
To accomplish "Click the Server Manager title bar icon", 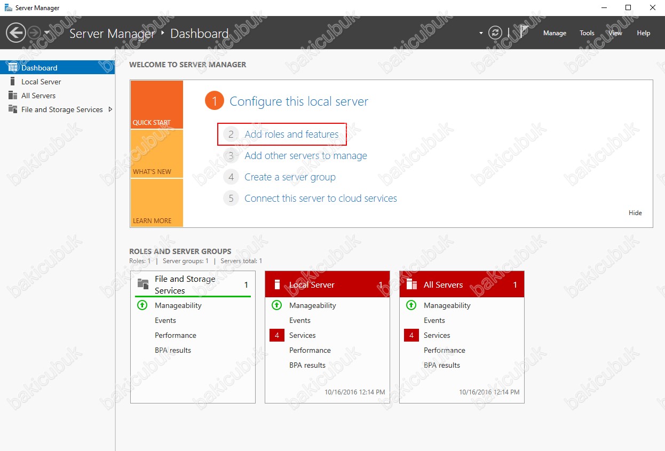I will click(x=9, y=8).
